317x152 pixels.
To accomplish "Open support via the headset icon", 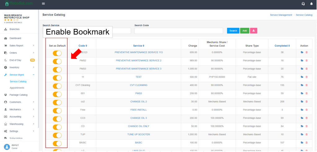I will coord(303,4).
